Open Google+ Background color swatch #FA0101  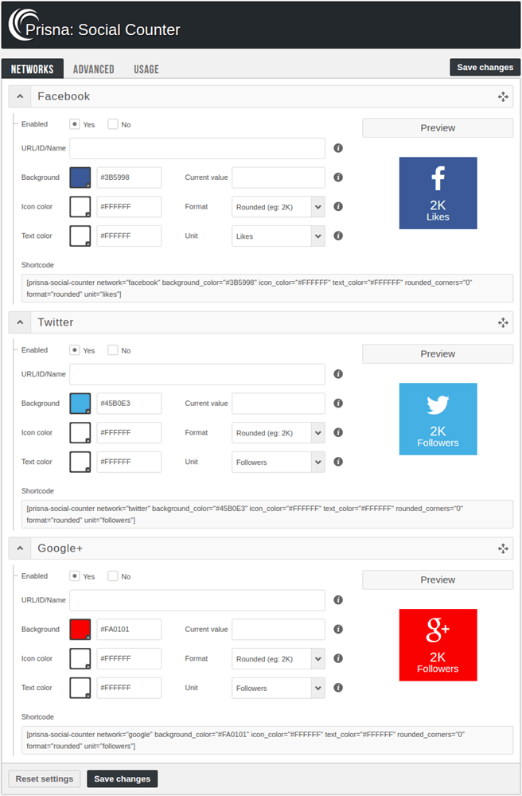[80, 630]
